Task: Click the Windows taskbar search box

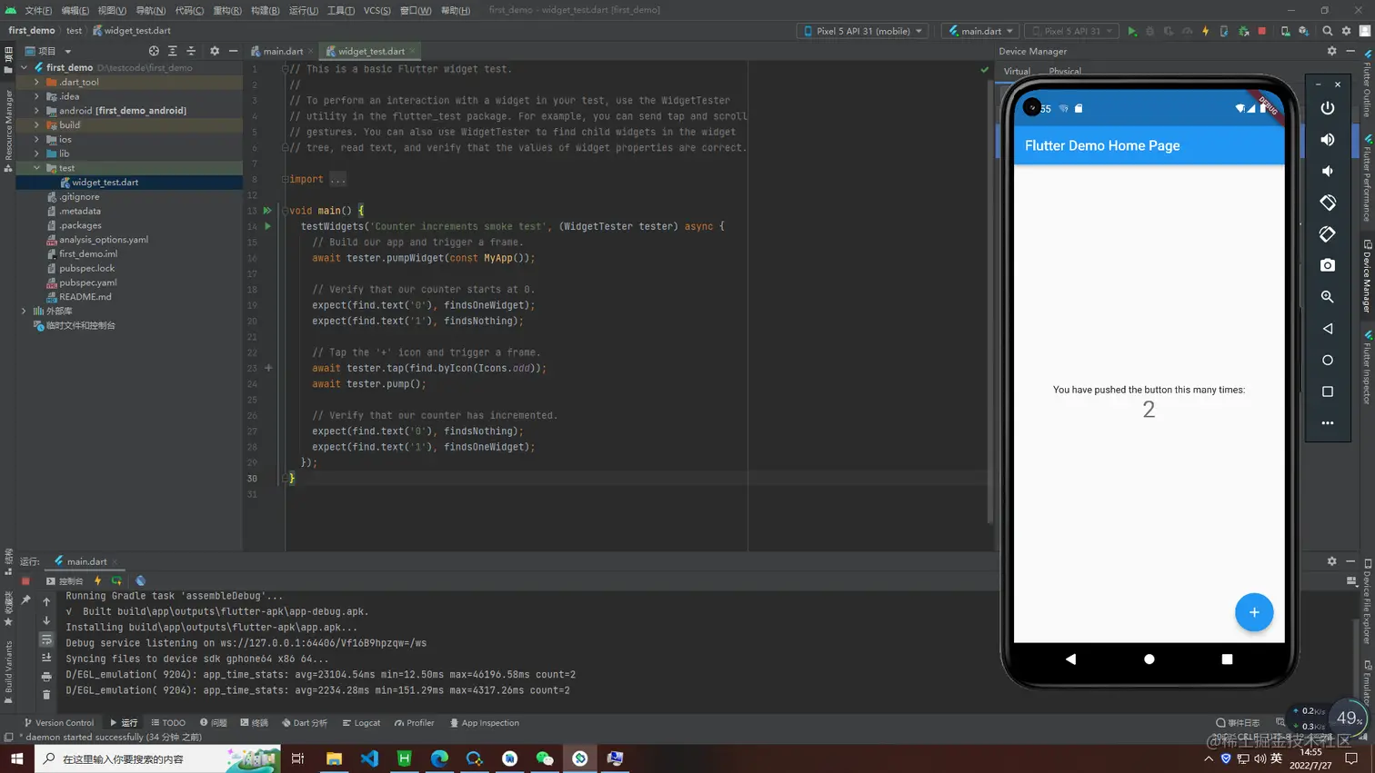Action: [x=157, y=758]
